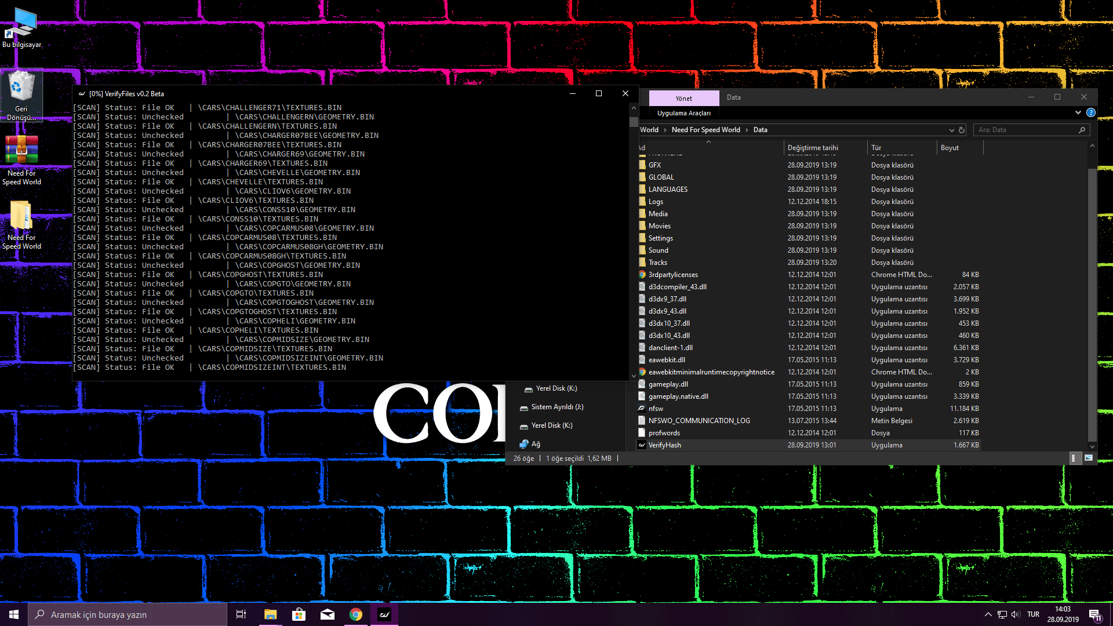
Task: Click the Windows Start button
Action: pyautogui.click(x=14, y=614)
